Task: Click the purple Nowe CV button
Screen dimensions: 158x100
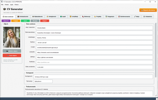Action: 6,21
